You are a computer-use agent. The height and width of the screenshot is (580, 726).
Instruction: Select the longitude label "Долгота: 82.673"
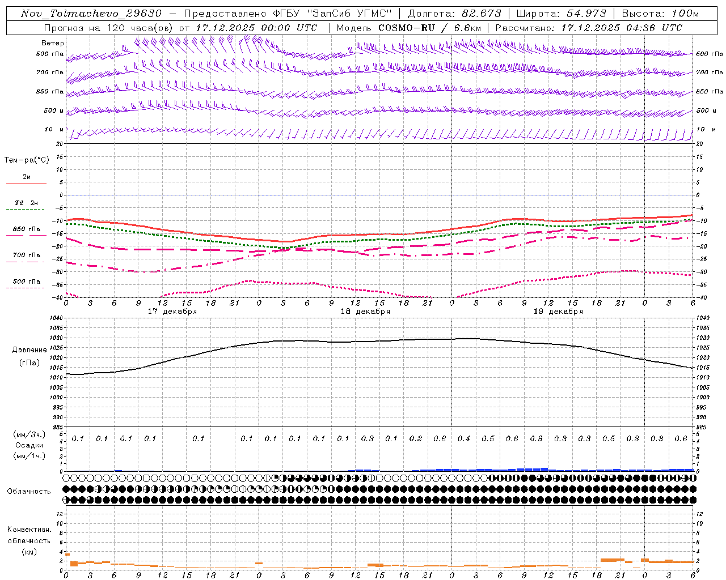(x=454, y=14)
